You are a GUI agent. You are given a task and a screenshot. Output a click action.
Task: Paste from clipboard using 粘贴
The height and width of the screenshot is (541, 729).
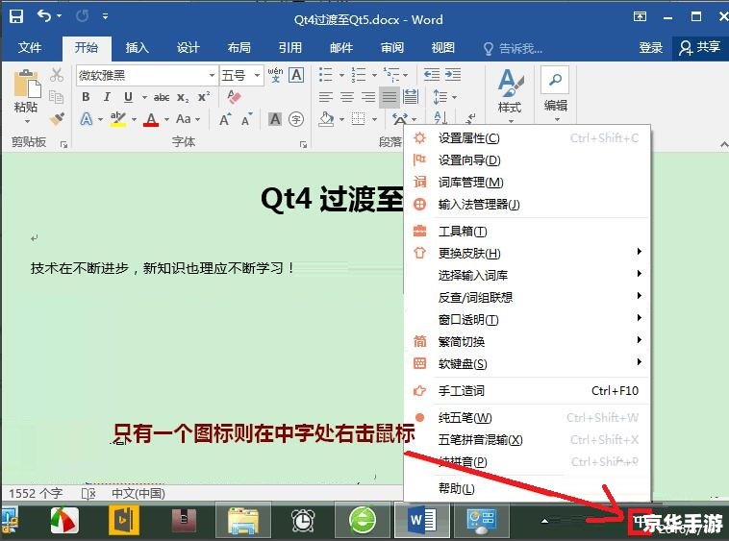tap(26, 96)
